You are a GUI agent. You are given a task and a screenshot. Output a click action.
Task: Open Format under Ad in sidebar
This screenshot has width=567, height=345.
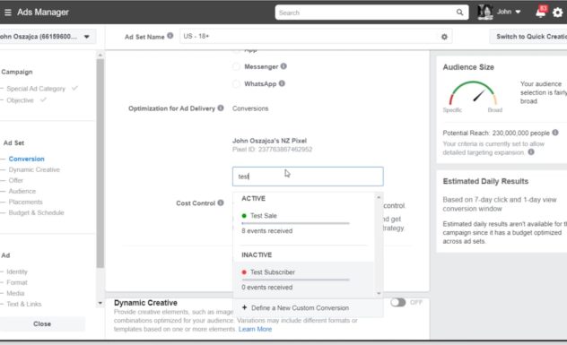(17, 282)
